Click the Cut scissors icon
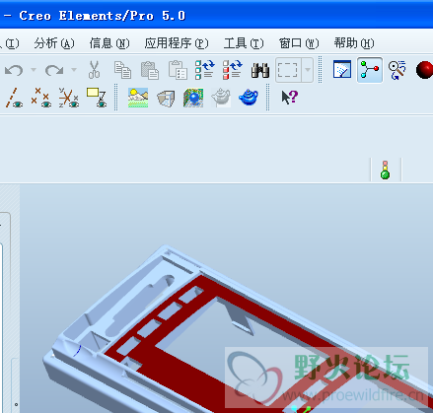Viewport: 433px width, 413px height. [x=94, y=70]
